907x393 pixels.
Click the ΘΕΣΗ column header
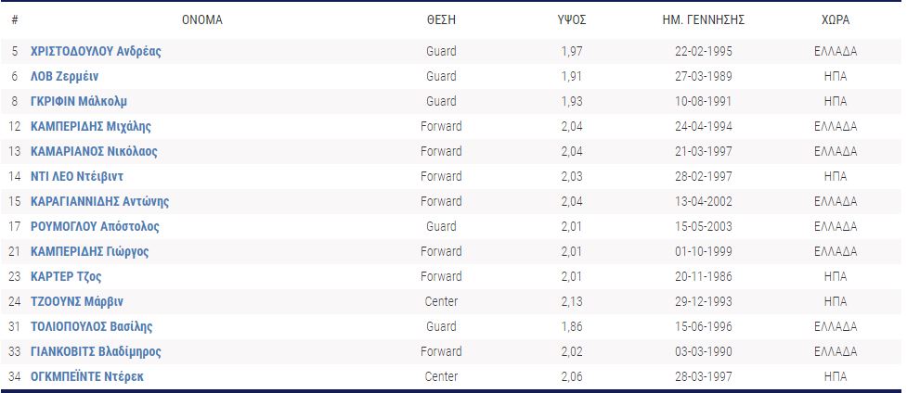[x=441, y=19]
